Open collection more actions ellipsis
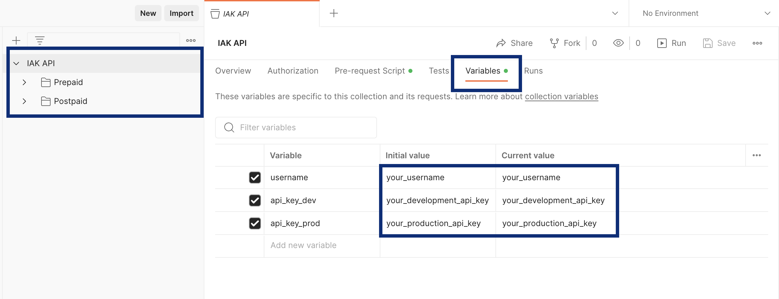This screenshot has width=779, height=299. tap(757, 43)
